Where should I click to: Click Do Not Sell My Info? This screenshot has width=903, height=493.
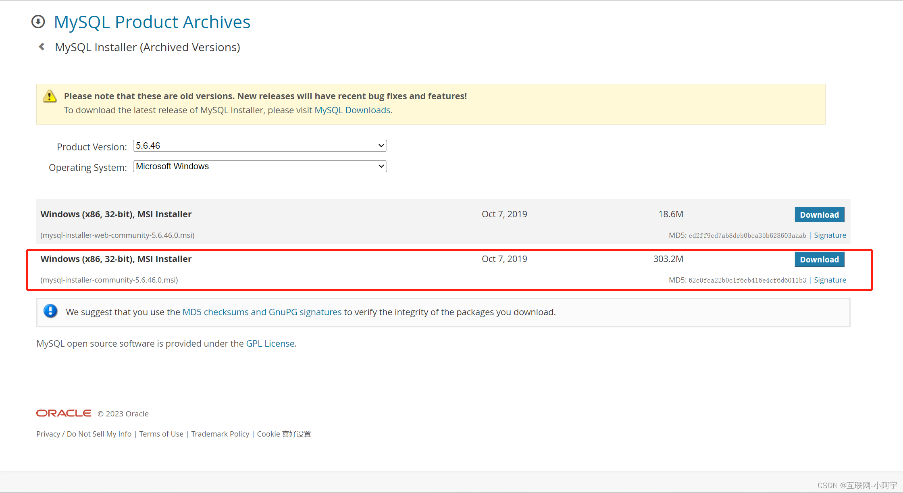99,434
